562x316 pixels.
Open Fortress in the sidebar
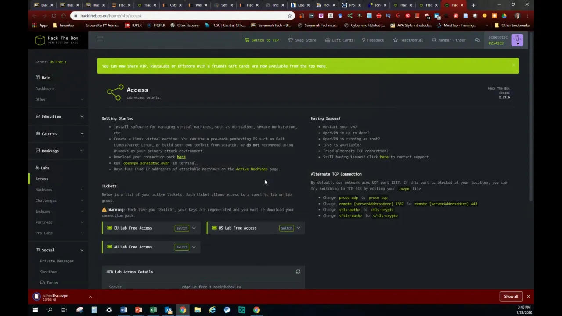[43, 222]
